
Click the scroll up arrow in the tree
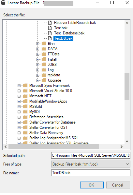[x=127, y=23]
